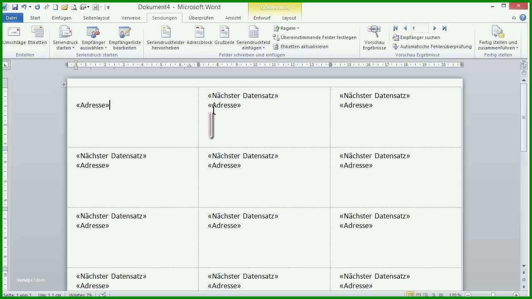Go to the last record

[x=444, y=28]
